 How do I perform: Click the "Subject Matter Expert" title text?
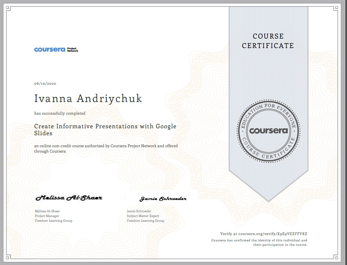pyautogui.click(x=143, y=216)
